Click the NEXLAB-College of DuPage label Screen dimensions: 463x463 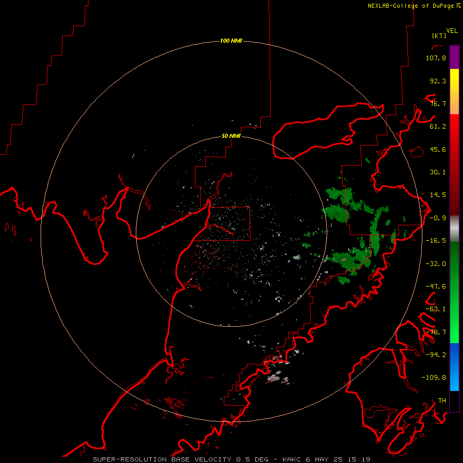tap(414, 6)
